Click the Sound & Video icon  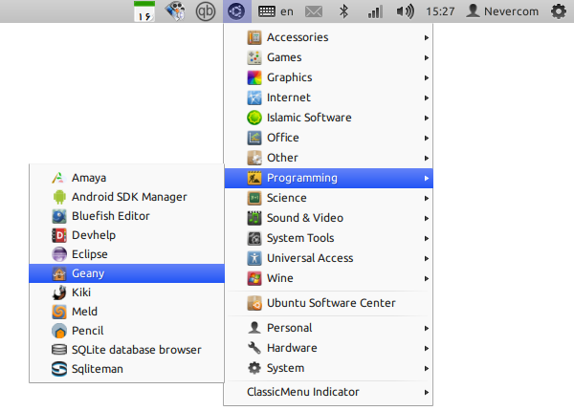click(x=254, y=218)
